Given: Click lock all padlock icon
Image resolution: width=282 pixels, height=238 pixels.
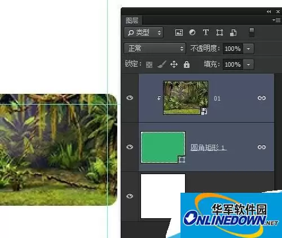Looking at the screenshot, I should pyautogui.click(x=187, y=64).
